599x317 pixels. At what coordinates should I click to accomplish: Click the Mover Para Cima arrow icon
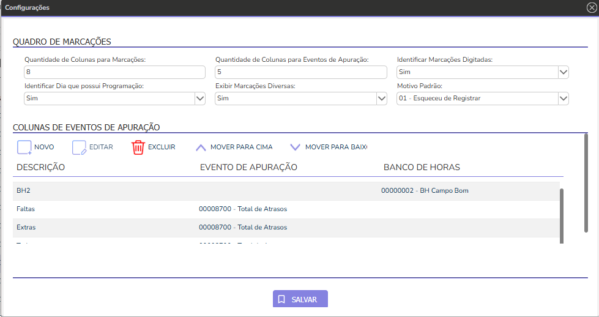pos(201,147)
